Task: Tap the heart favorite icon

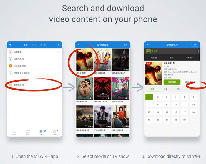Action: [197, 51]
